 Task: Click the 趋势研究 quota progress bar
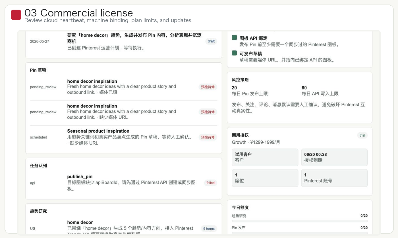(x=300, y=221)
